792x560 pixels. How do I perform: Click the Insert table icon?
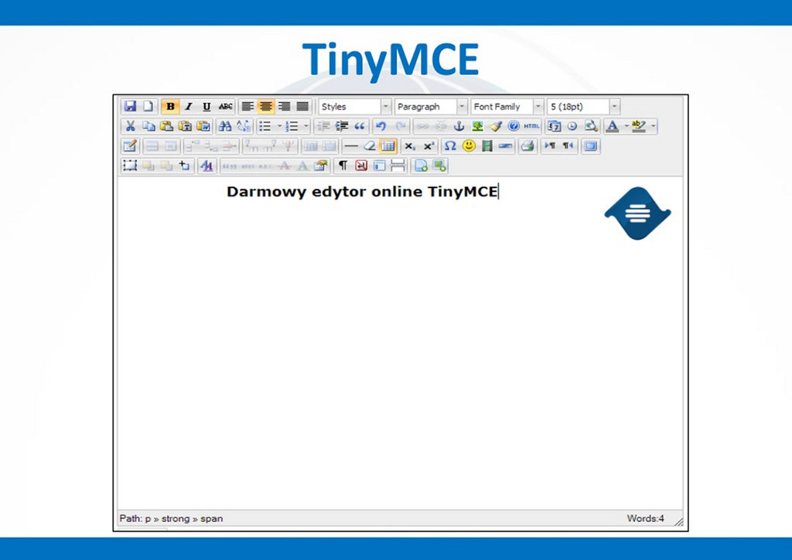(130, 146)
